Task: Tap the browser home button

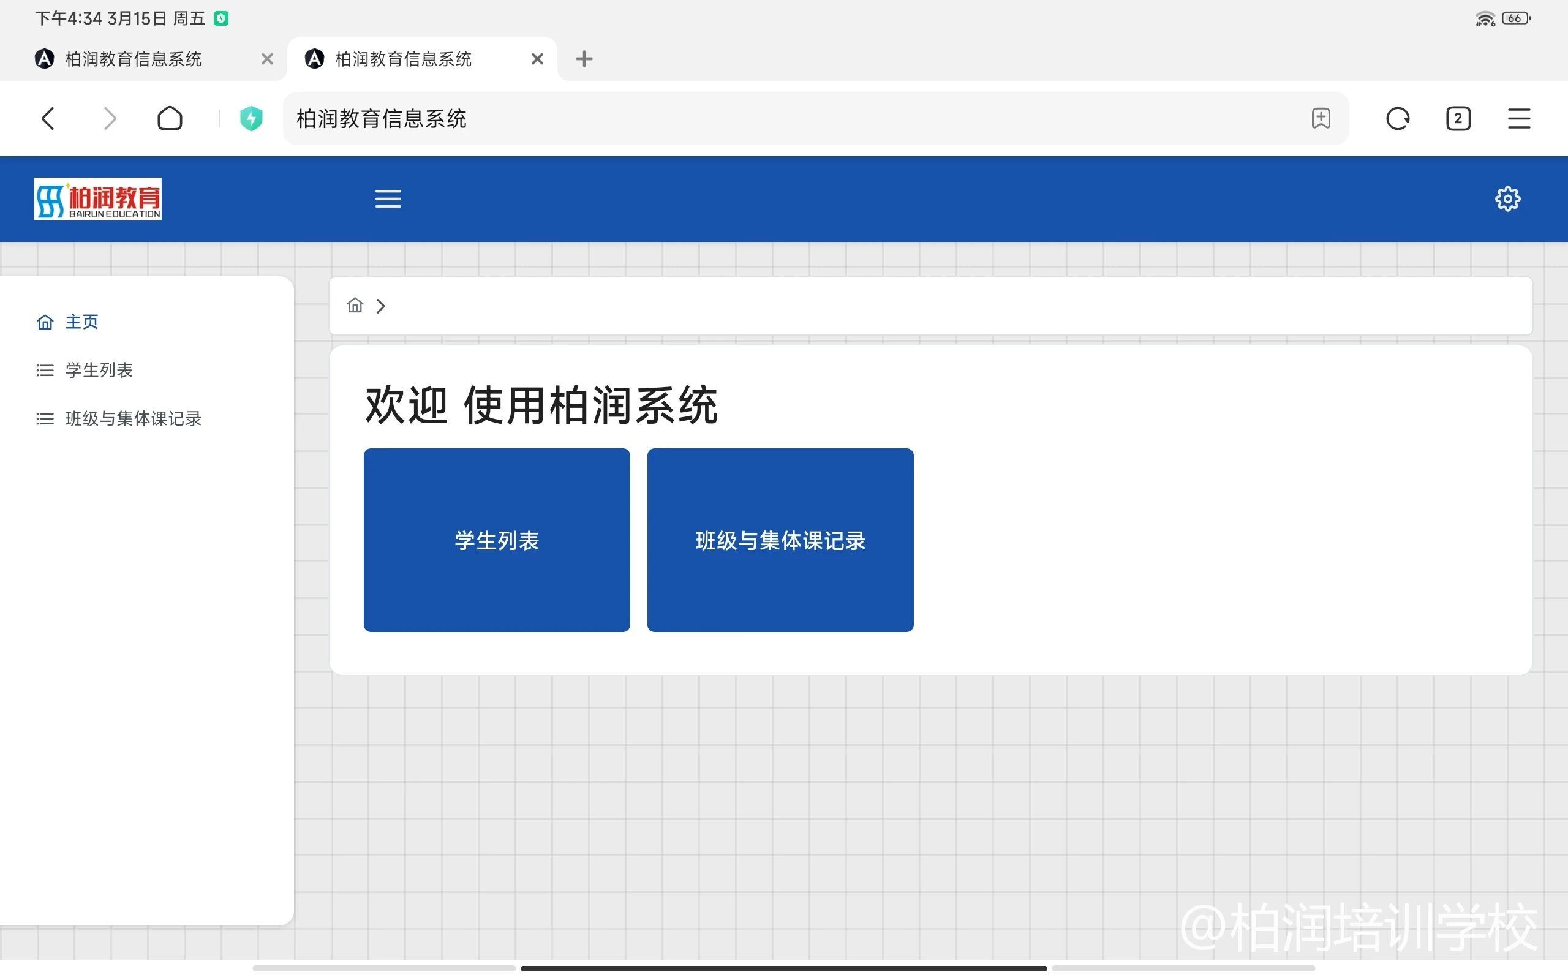Action: [x=170, y=119]
